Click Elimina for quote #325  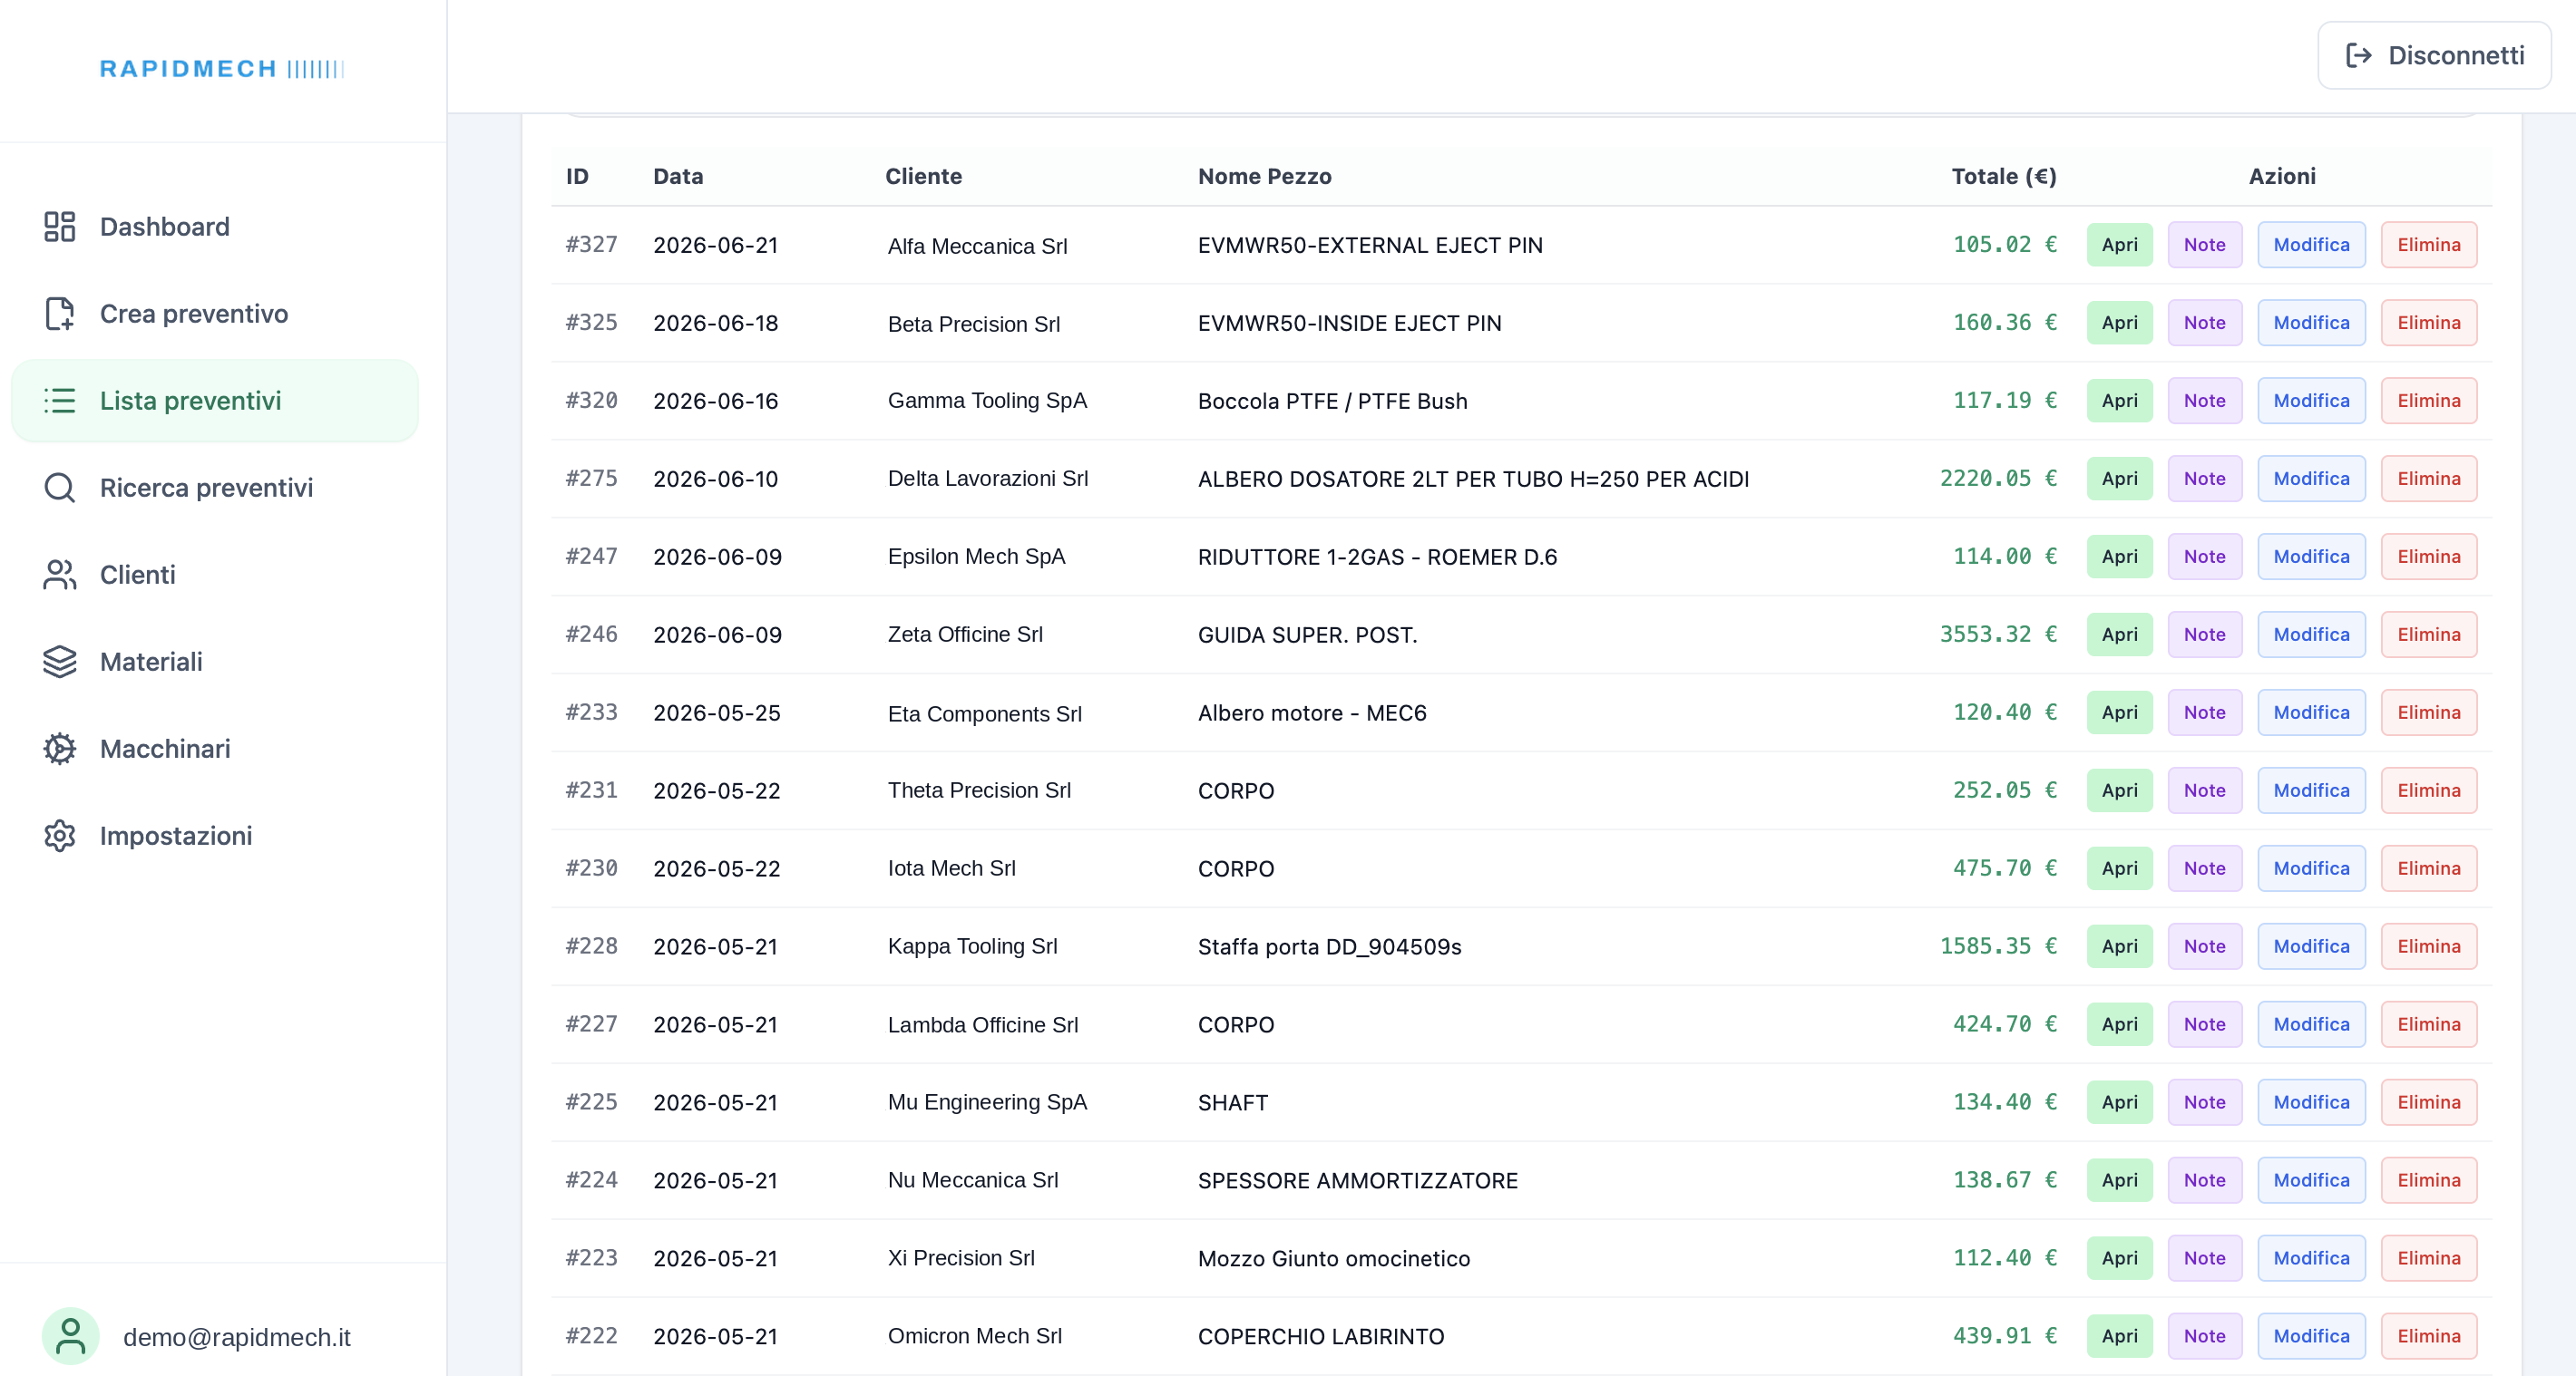pyautogui.click(x=2428, y=323)
